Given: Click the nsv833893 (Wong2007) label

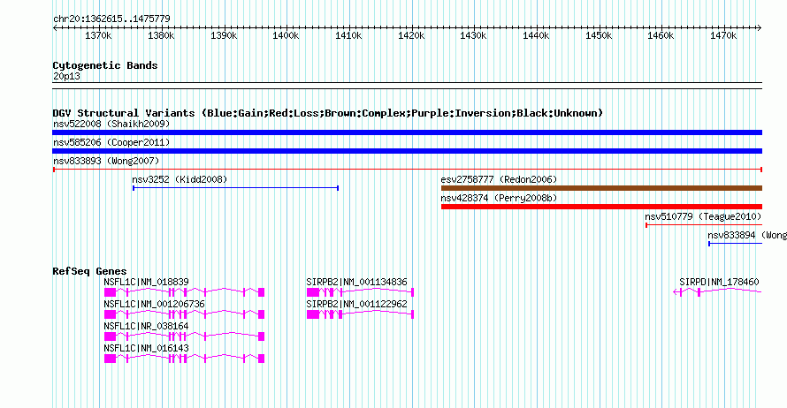Looking at the screenshot, I should [106, 161].
